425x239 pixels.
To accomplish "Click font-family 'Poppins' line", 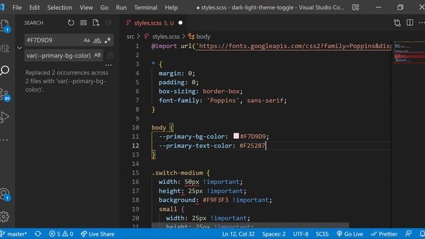I will [x=222, y=100].
